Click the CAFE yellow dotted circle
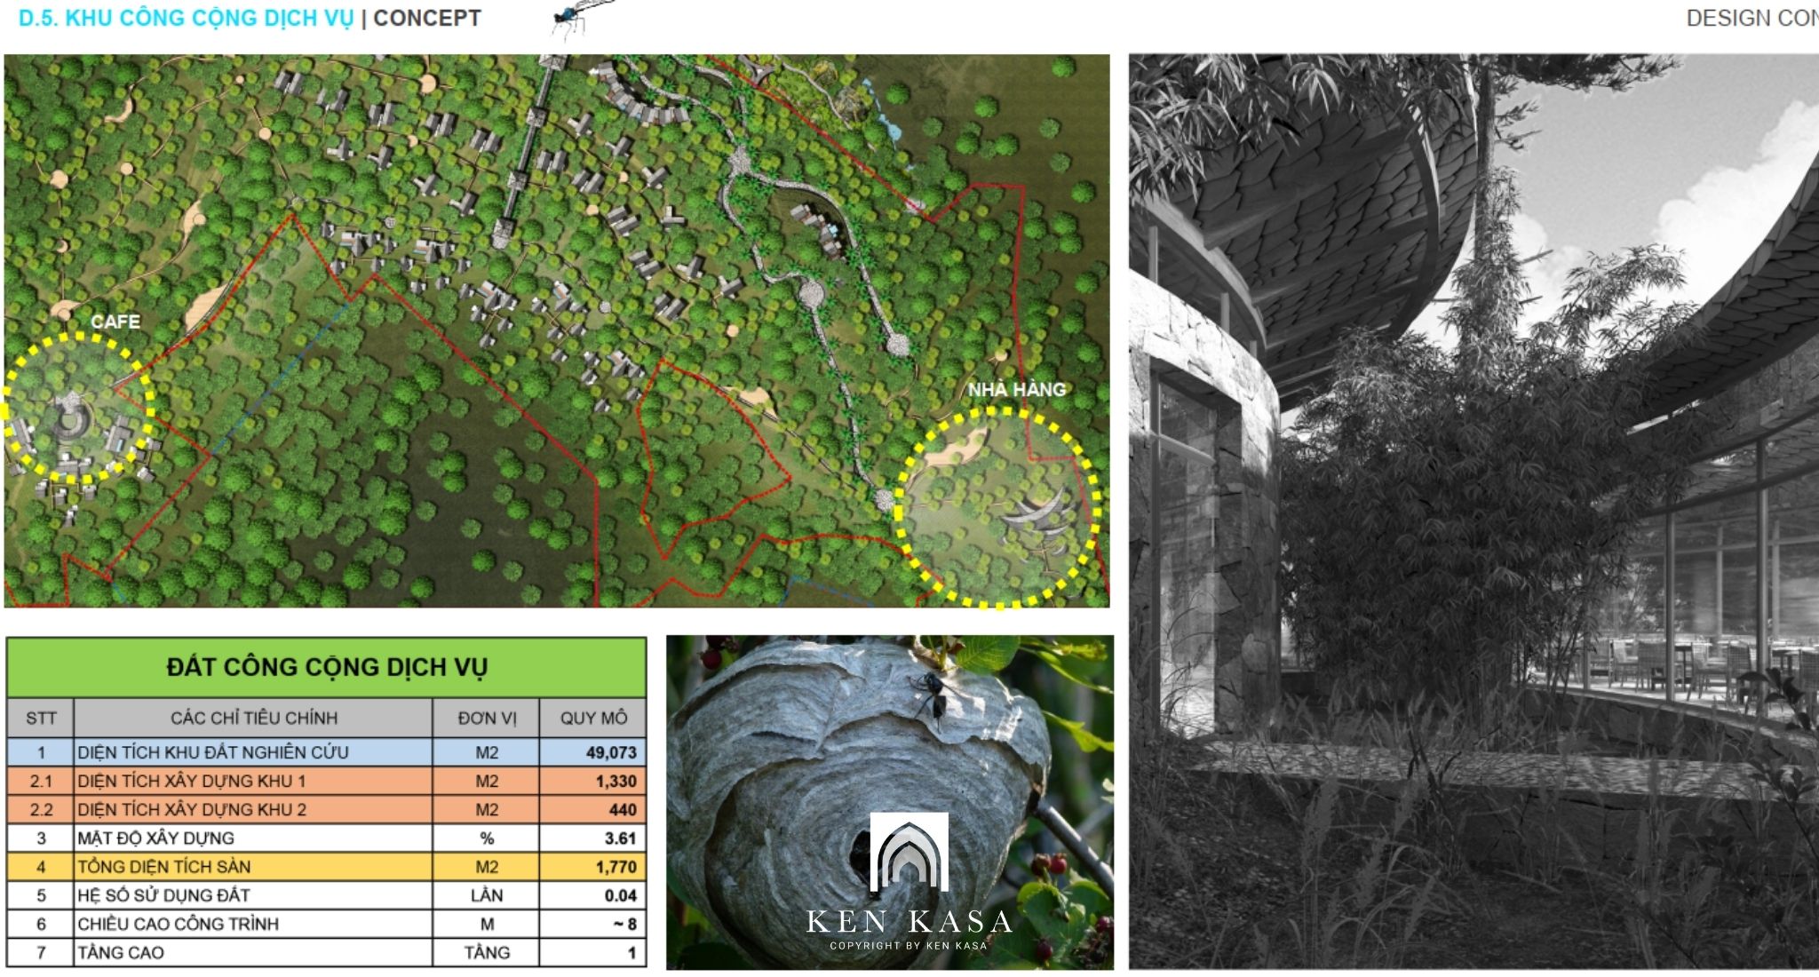Screen dimensions: 1819x977 [x=77, y=409]
